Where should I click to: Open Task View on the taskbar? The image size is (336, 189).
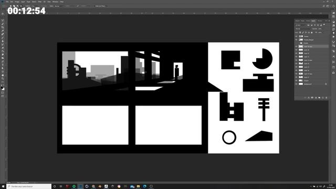[61, 186]
